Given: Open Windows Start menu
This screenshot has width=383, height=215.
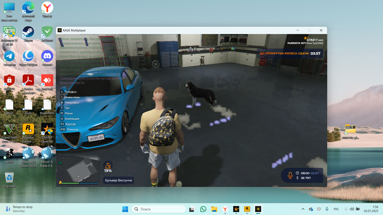Looking at the screenshot, I should [125, 209].
